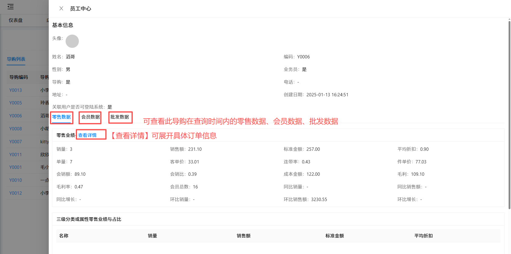This screenshot has height=254, width=511.
Task: Click the 导购编码 column header
Action: (19, 77)
